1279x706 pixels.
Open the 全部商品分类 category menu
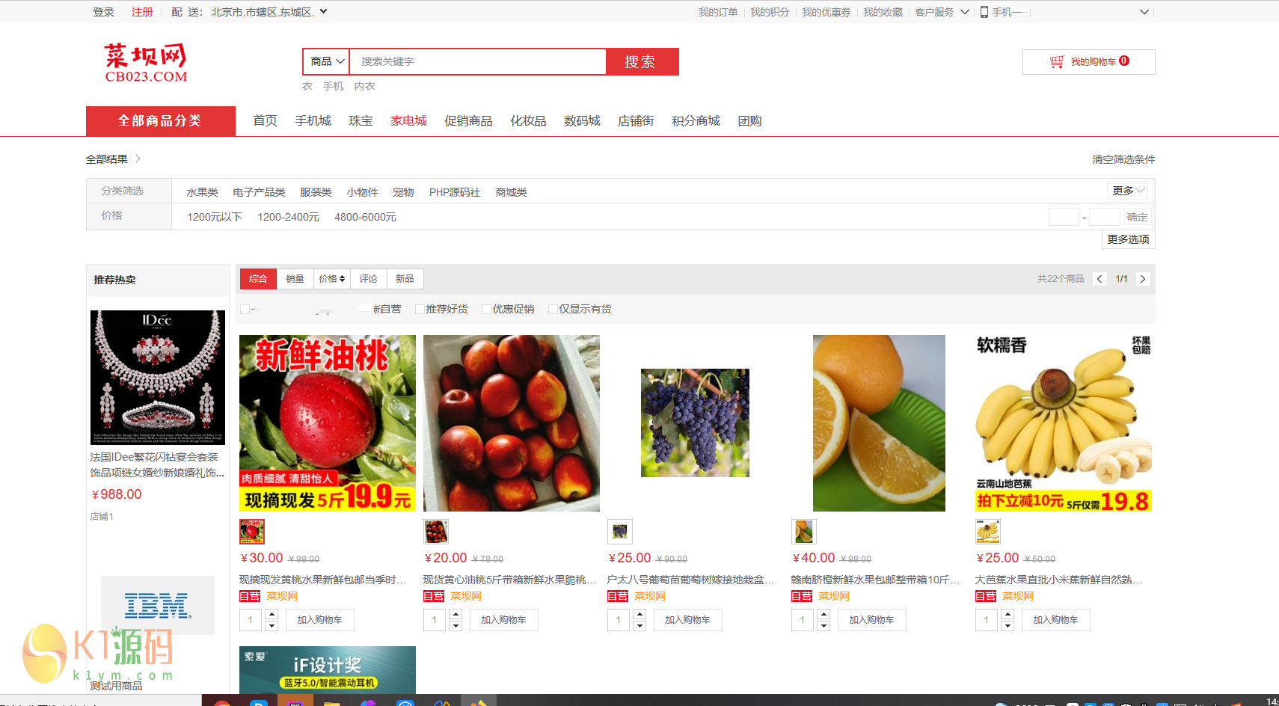161,121
